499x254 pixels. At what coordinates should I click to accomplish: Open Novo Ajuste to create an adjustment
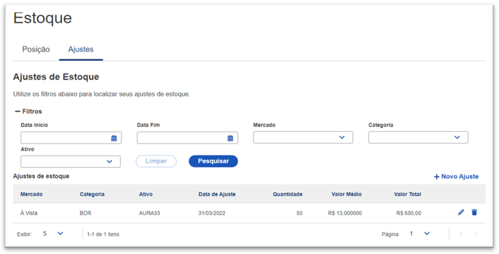[459, 176]
